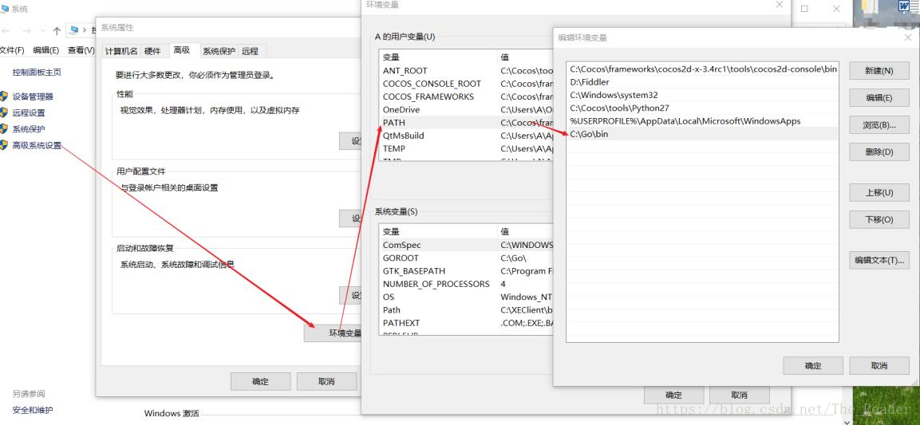Viewport: 920px width, 425px height.
Task: Click 下移(O) button
Action: [879, 219]
